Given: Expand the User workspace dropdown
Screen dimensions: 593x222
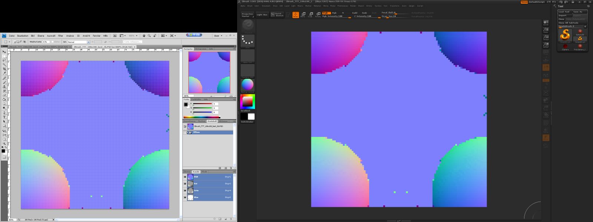Looking at the screenshot, I should coord(218,36).
